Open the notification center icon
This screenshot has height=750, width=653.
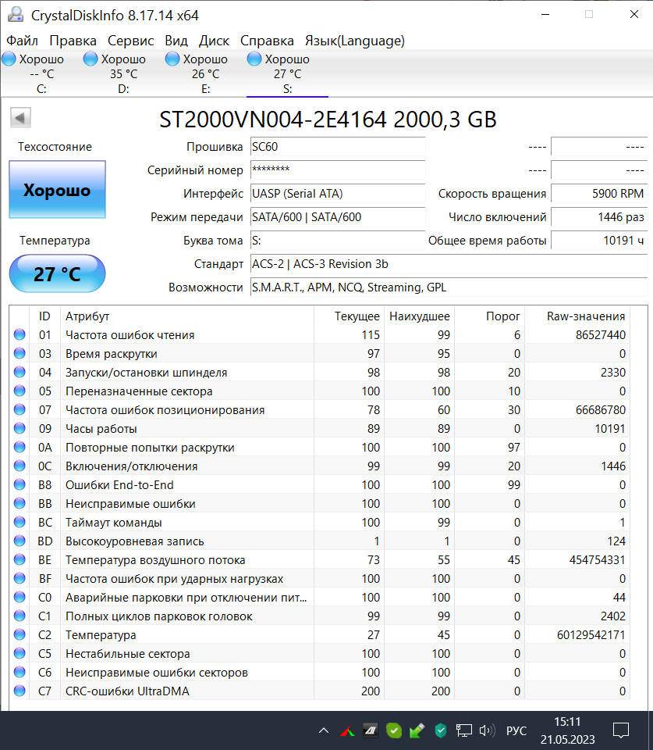(x=621, y=730)
